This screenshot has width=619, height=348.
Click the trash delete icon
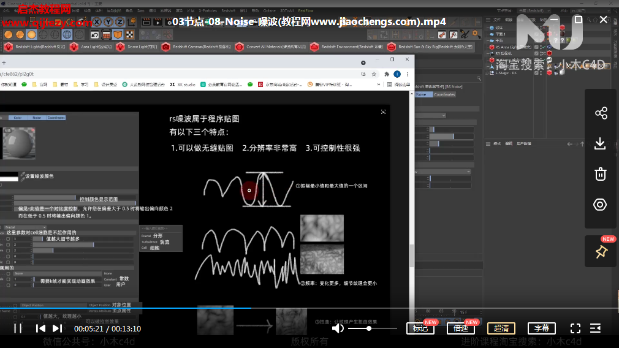click(x=601, y=174)
